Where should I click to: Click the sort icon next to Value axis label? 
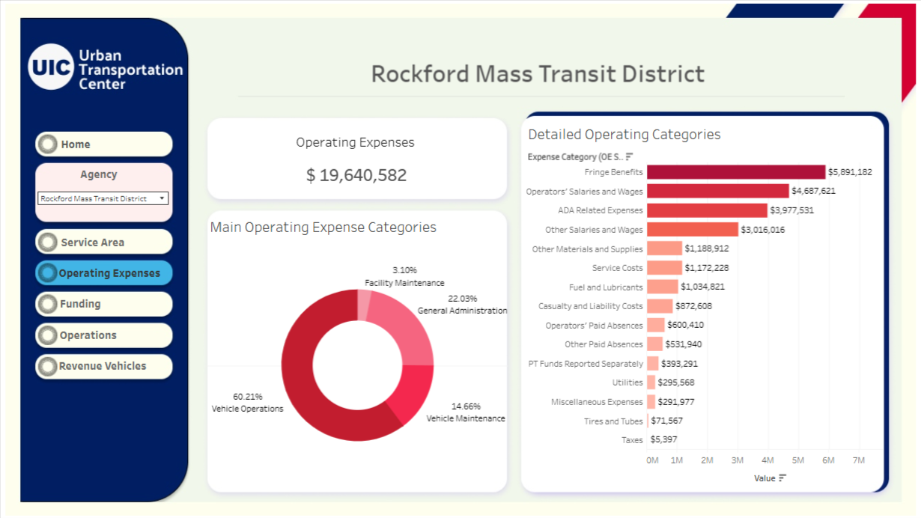coord(782,478)
